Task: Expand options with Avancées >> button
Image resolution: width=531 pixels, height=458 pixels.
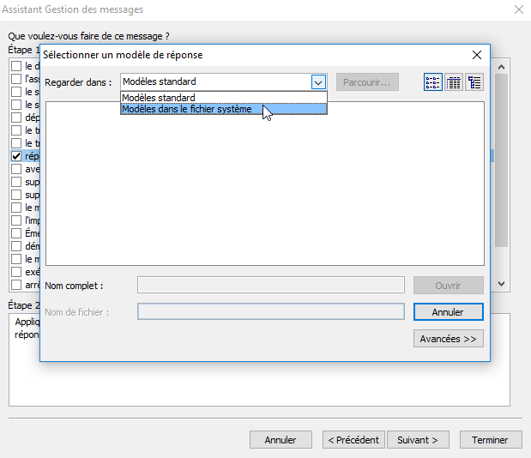Action: point(449,339)
